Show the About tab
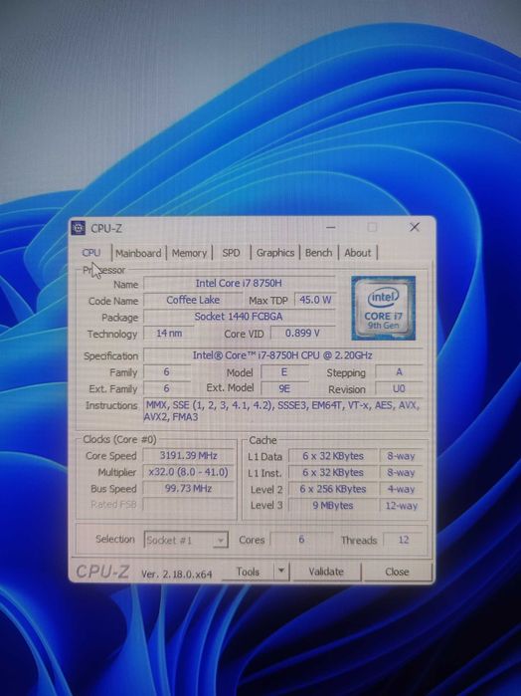The height and width of the screenshot is (696, 521). pos(358,253)
